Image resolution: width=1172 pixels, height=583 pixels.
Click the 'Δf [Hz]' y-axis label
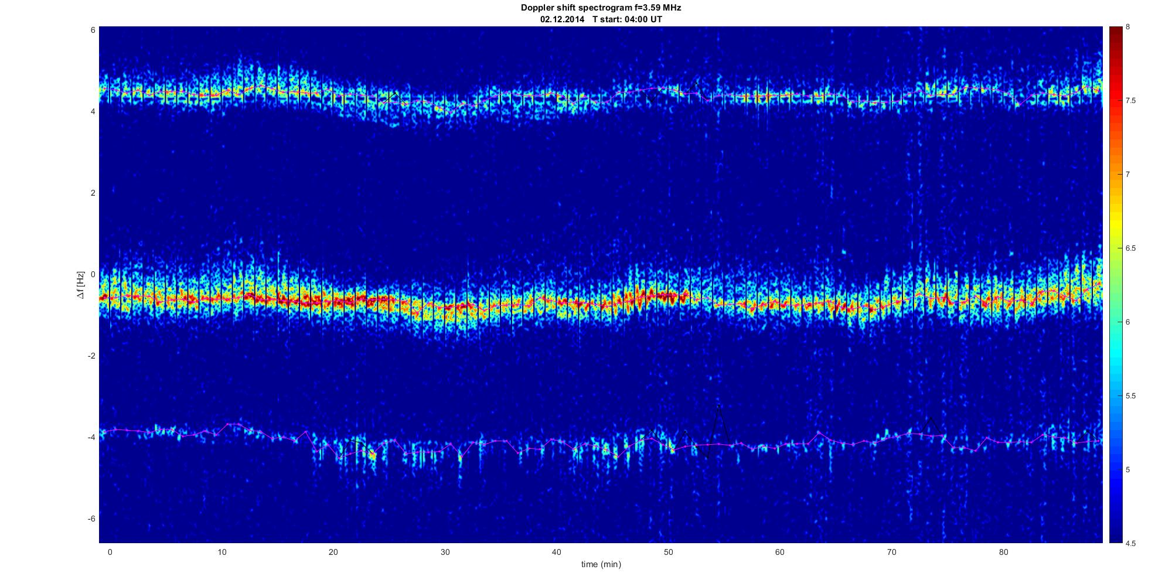point(81,285)
